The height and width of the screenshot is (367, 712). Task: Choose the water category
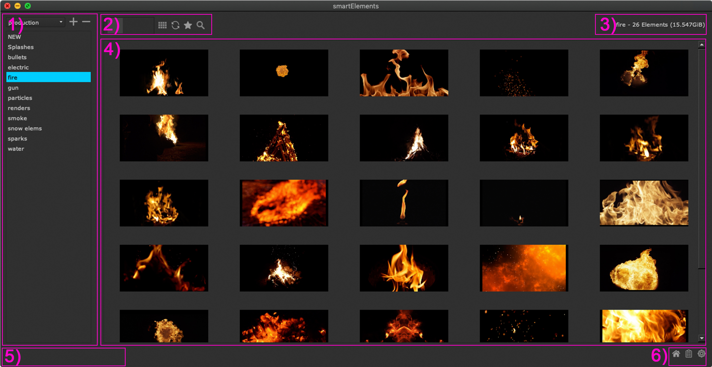pyautogui.click(x=16, y=149)
